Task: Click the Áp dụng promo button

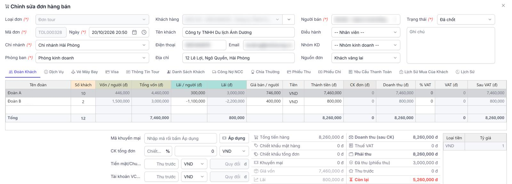Action: [234, 138]
